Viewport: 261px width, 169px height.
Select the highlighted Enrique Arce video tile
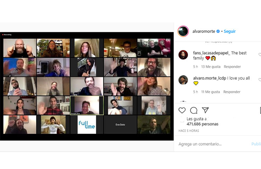(x=87, y=105)
